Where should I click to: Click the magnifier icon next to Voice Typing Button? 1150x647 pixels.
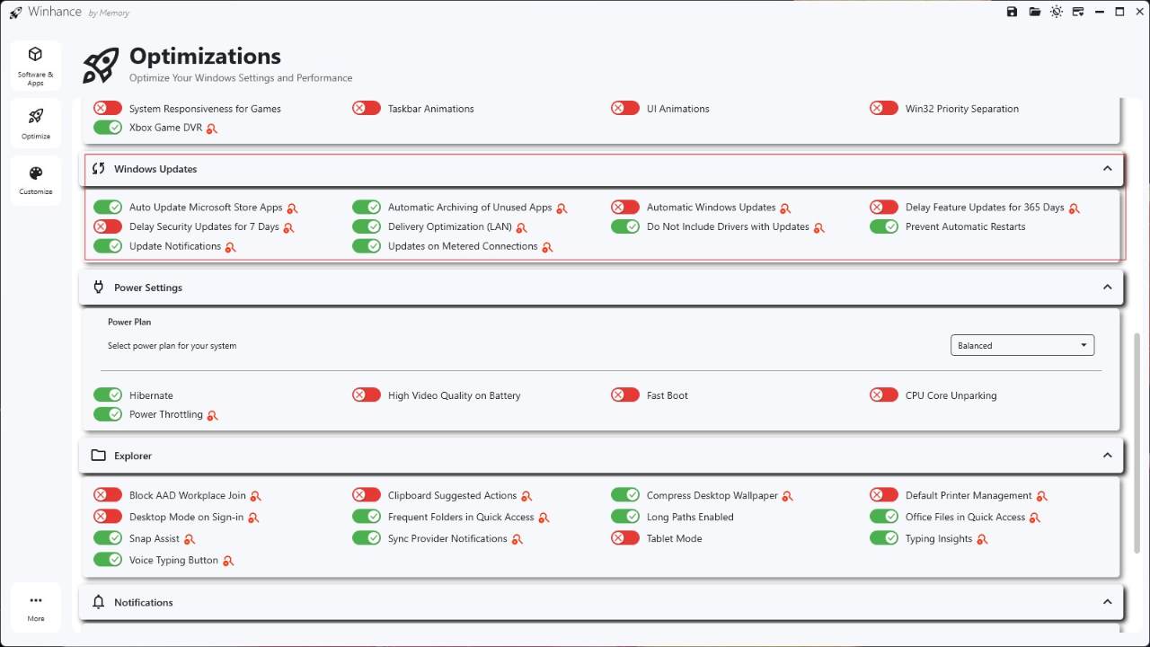pyautogui.click(x=228, y=561)
